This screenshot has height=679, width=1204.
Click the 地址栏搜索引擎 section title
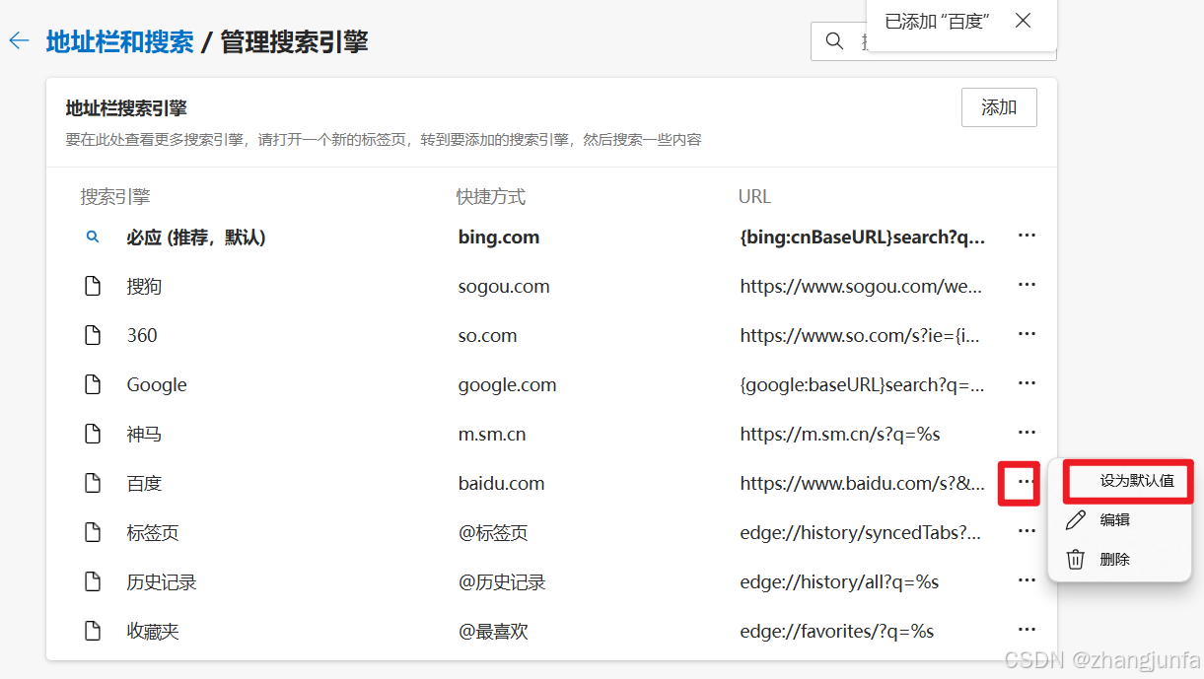point(126,108)
